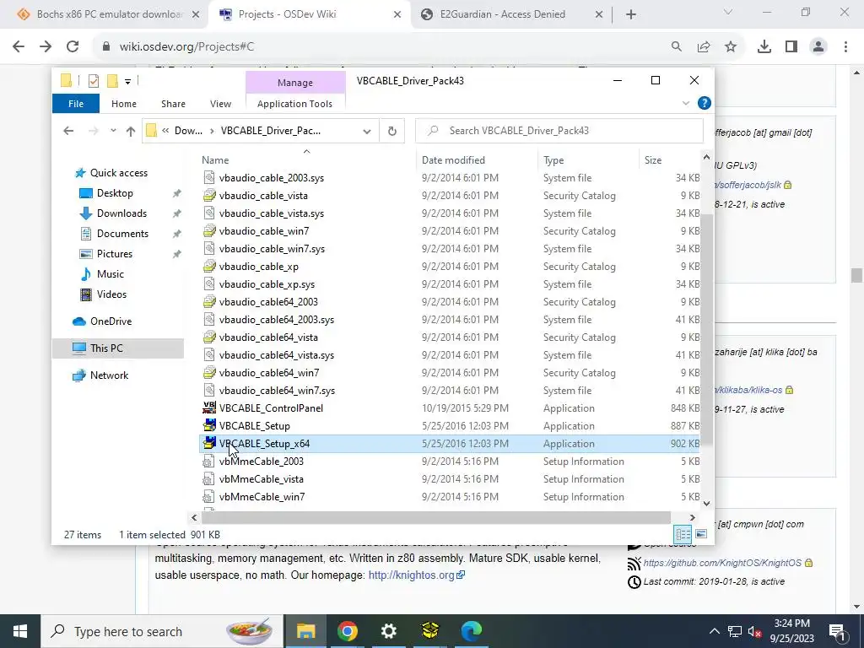Open Documents in navigation pane
The width and height of the screenshot is (864, 648).
tap(122, 234)
